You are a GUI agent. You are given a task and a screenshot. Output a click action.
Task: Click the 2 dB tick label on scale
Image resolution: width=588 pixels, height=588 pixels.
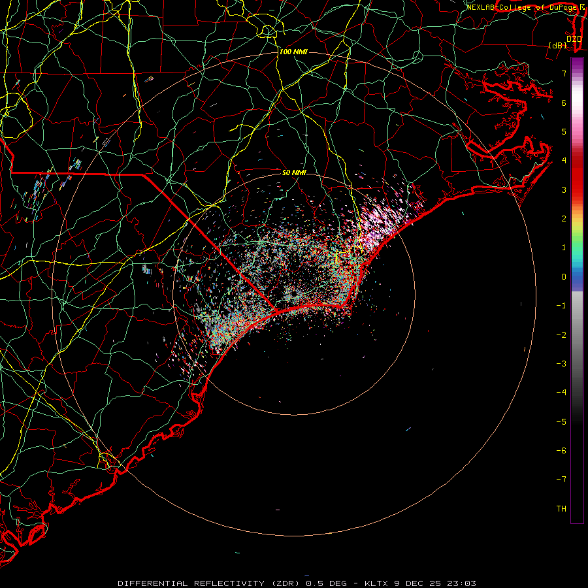click(564, 219)
